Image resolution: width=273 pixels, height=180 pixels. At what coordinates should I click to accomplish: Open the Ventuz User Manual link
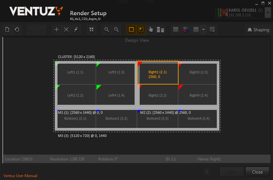[x=20, y=176]
